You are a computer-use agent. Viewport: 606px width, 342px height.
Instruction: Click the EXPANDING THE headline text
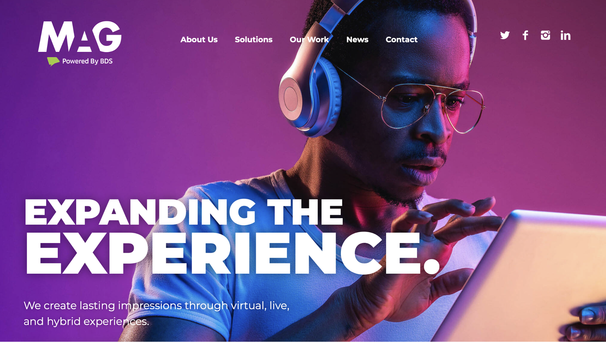coord(184,212)
